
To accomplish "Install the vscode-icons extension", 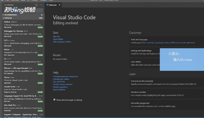I will (40, 92).
